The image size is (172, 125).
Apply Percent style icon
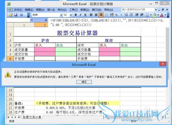click(116, 15)
